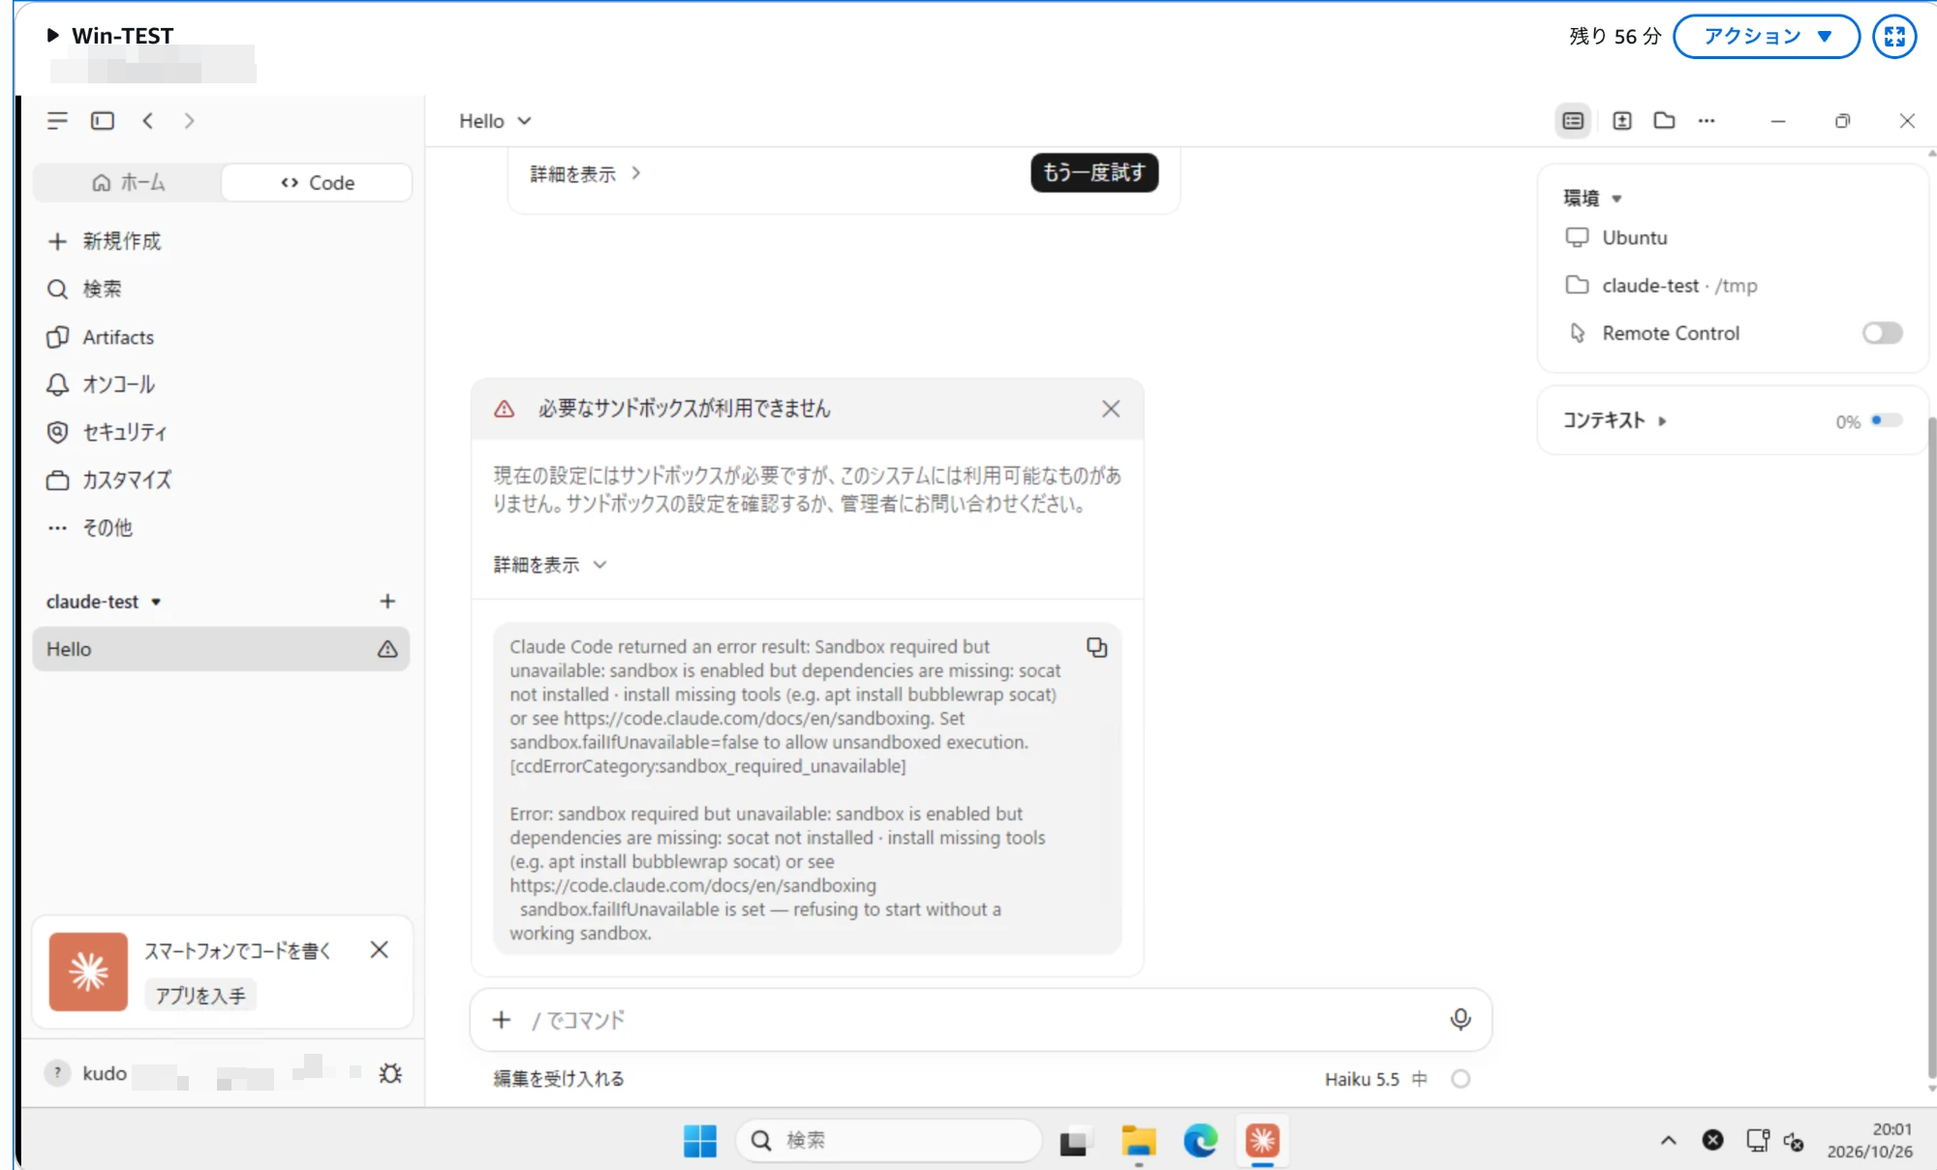
Task: Switch to the ホーム tab
Action: coord(128,182)
